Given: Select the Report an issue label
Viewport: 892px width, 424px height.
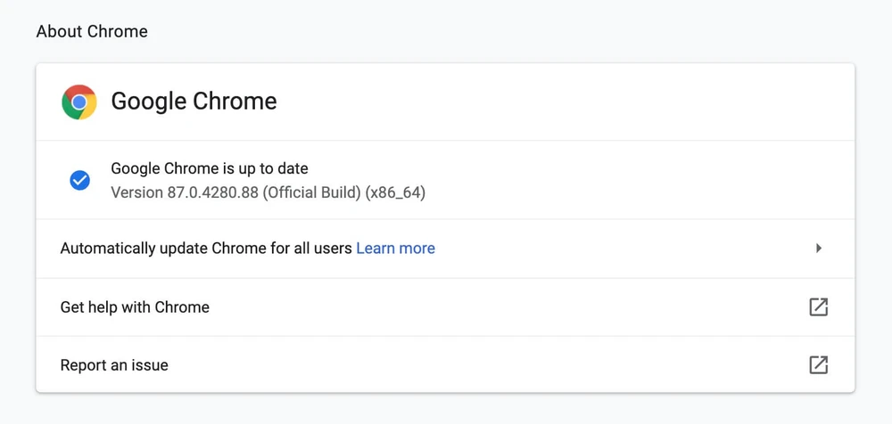Looking at the screenshot, I should tap(114, 365).
